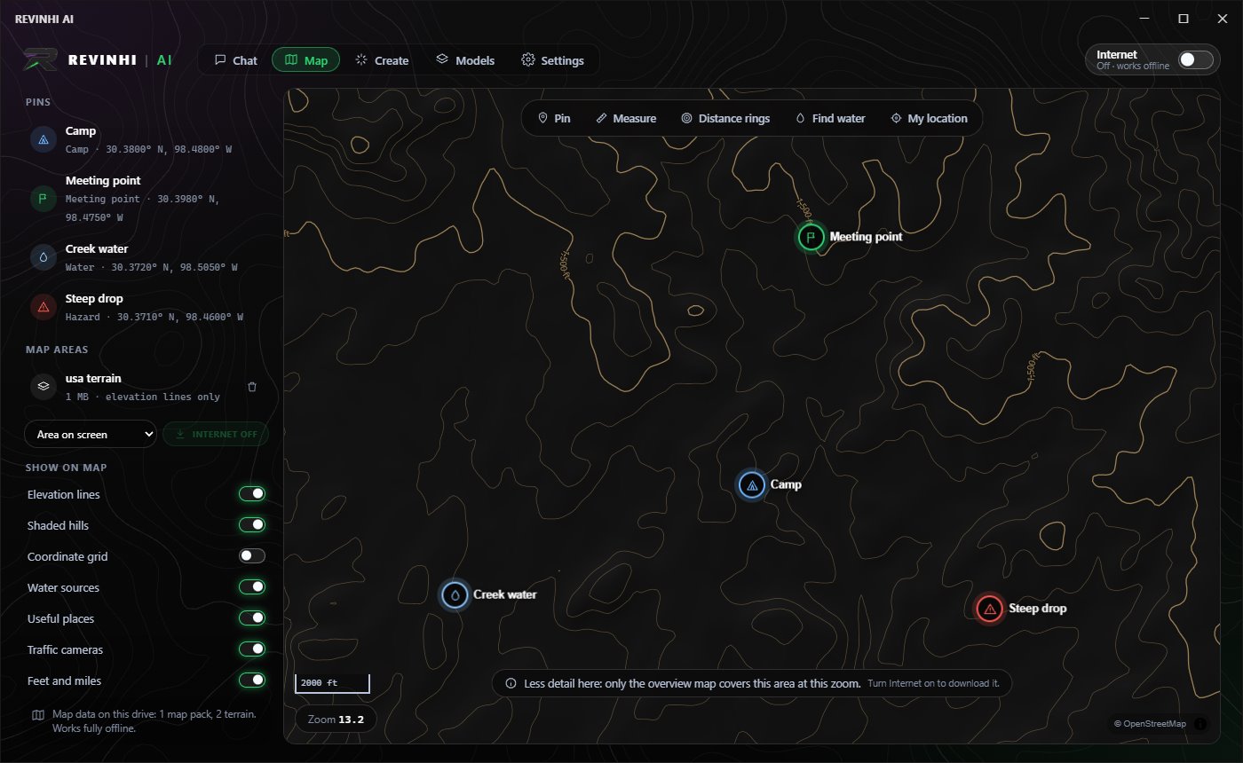This screenshot has width=1243, height=763.
Task: Go to the Models tab
Action: tap(465, 60)
